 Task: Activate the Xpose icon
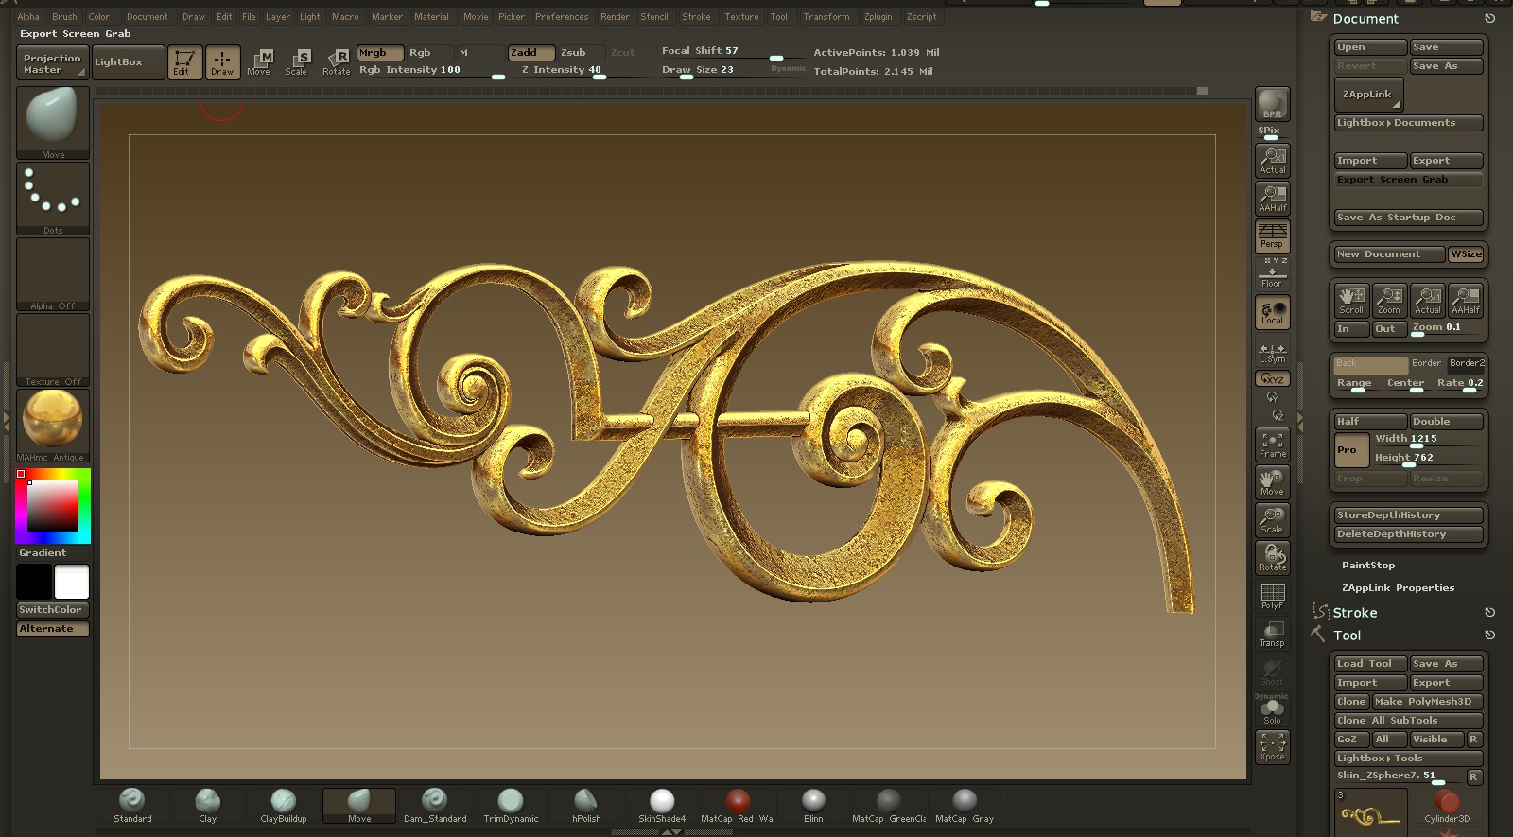click(x=1272, y=746)
